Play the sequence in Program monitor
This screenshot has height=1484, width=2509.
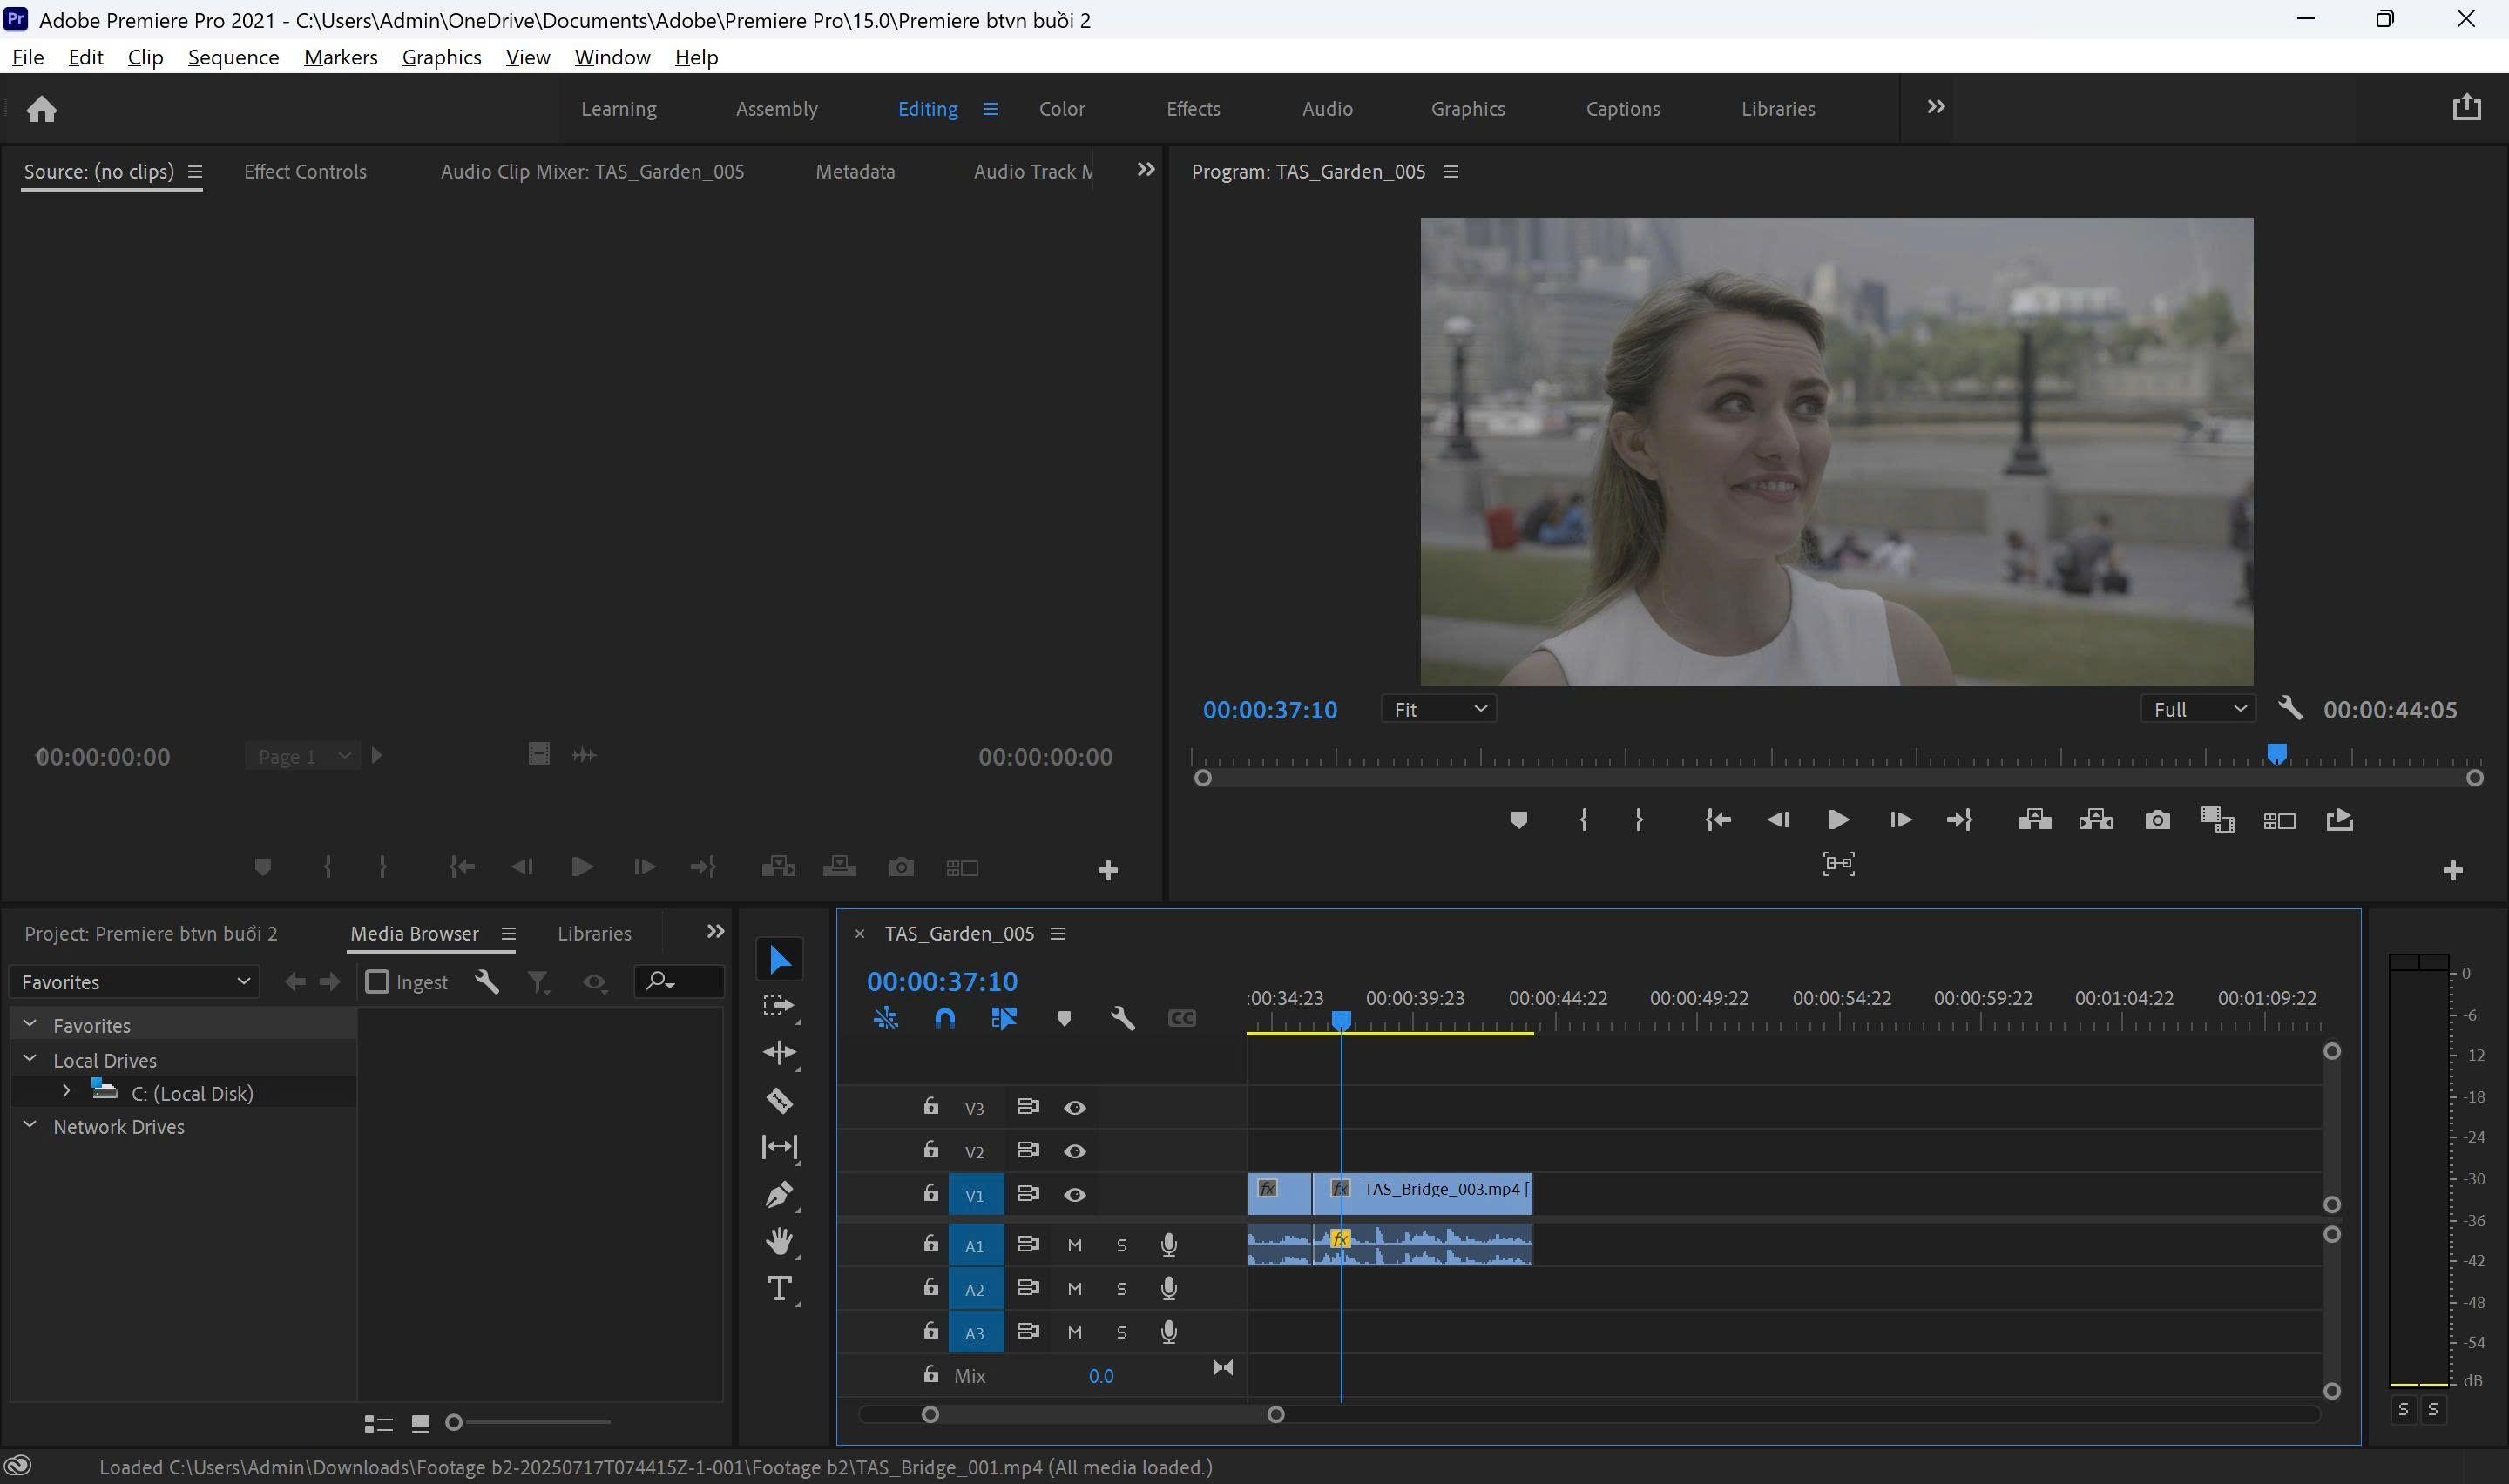(x=1837, y=820)
